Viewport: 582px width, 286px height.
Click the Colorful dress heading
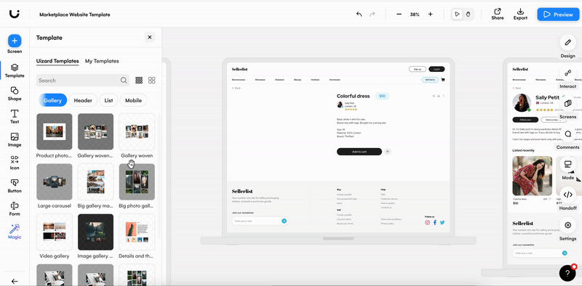click(x=353, y=96)
